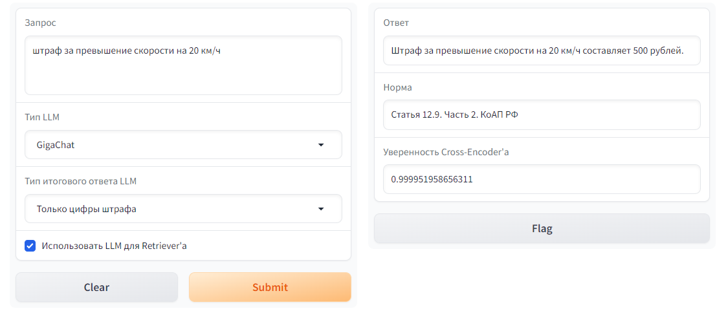Click the "Ответ" label
This screenshot has width=717, height=313.
click(x=396, y=23)
